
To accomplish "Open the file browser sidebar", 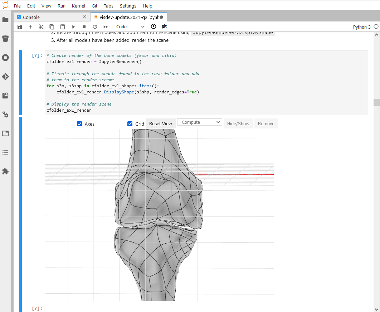I will coord(5,20).
